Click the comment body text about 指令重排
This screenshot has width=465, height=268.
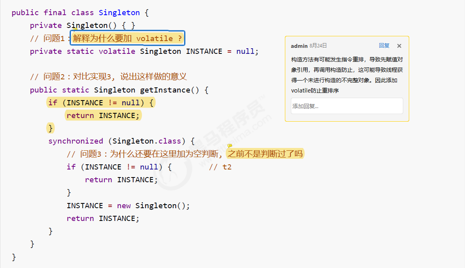347,75
